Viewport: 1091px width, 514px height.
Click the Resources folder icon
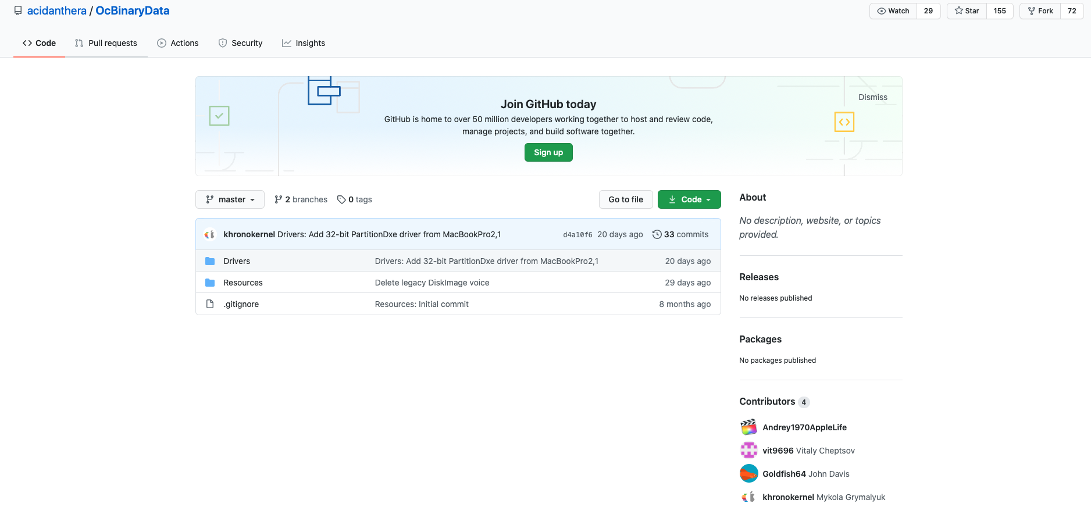click(210, 283)
